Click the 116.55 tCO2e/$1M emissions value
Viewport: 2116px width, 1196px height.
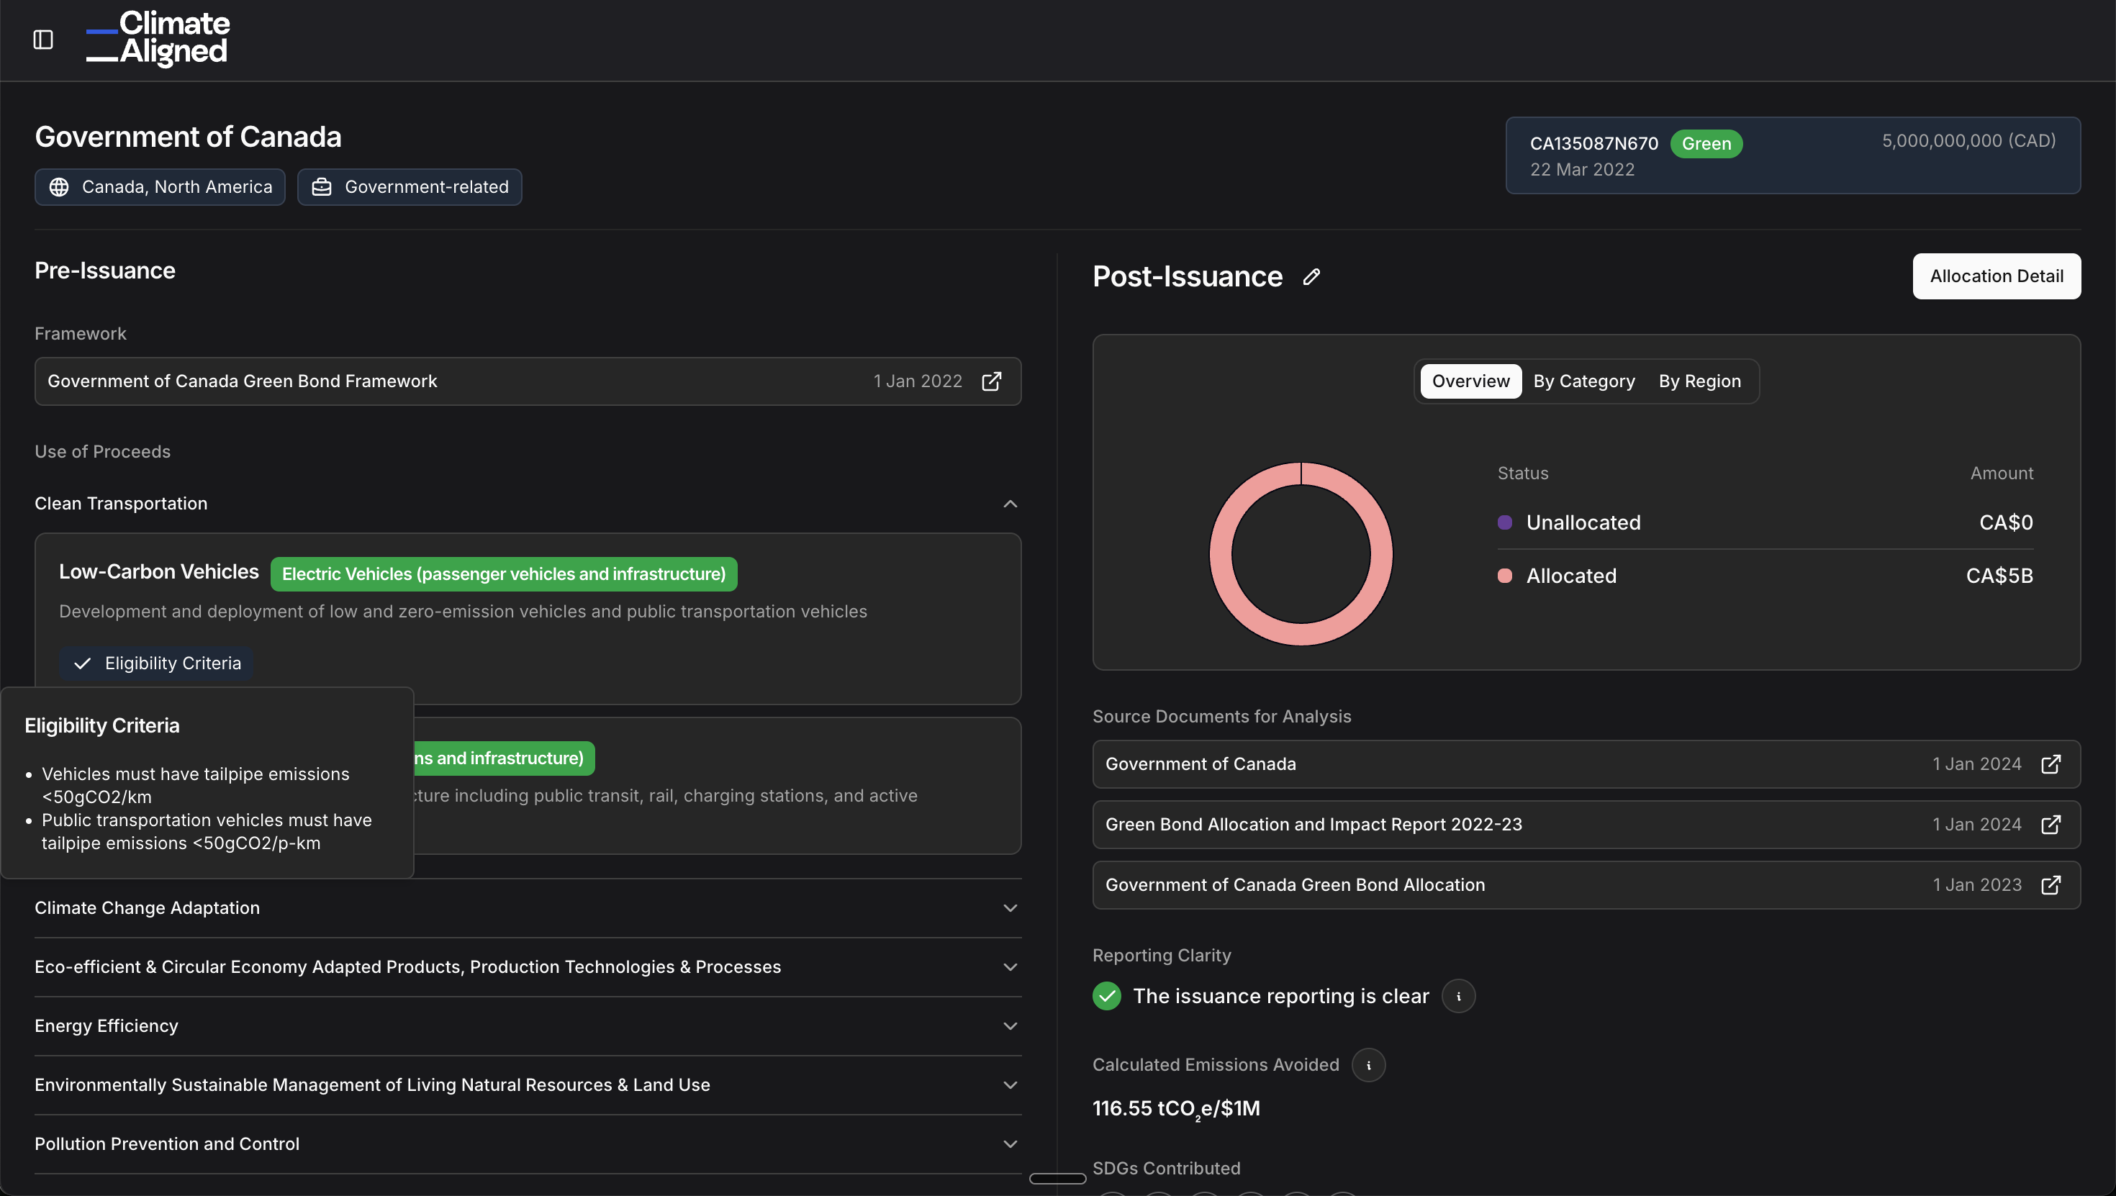(1175, 1109)
